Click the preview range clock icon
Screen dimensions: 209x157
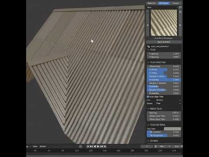coord(155,146)
